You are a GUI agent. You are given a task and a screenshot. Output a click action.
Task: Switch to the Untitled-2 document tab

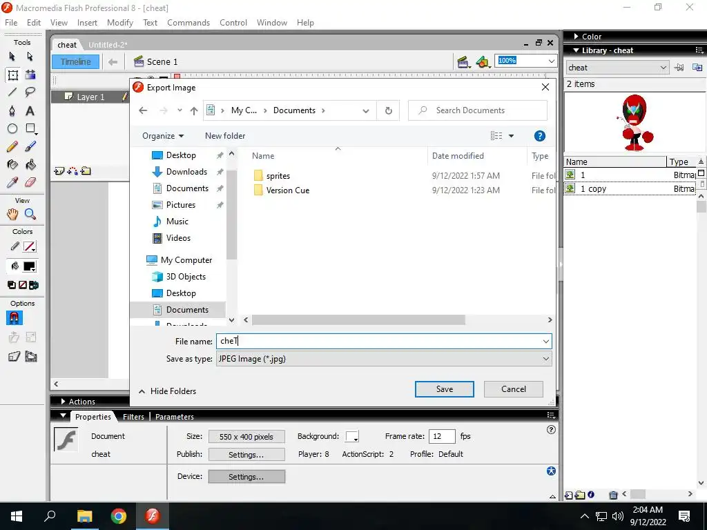pyautogui.click(x=107, y=45)
